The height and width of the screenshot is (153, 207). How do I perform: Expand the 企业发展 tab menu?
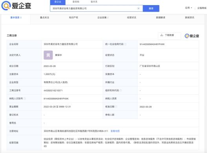pyautogui.click(x=103, y=18)
